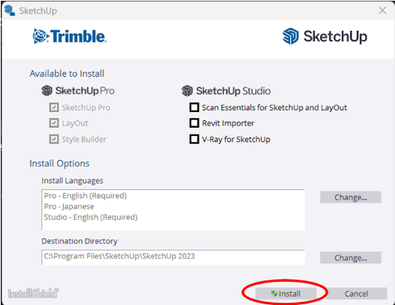Close the SketchUp installer window
Image resolution: width=395 pixels, height=305 pixels.
(382, 10)
